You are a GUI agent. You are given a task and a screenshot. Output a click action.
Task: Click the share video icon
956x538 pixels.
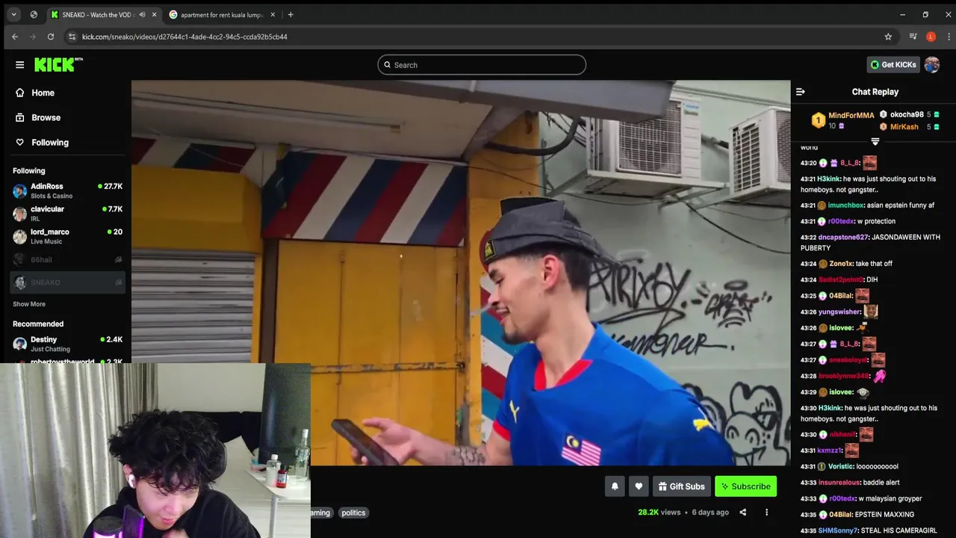tap(742, 513)
